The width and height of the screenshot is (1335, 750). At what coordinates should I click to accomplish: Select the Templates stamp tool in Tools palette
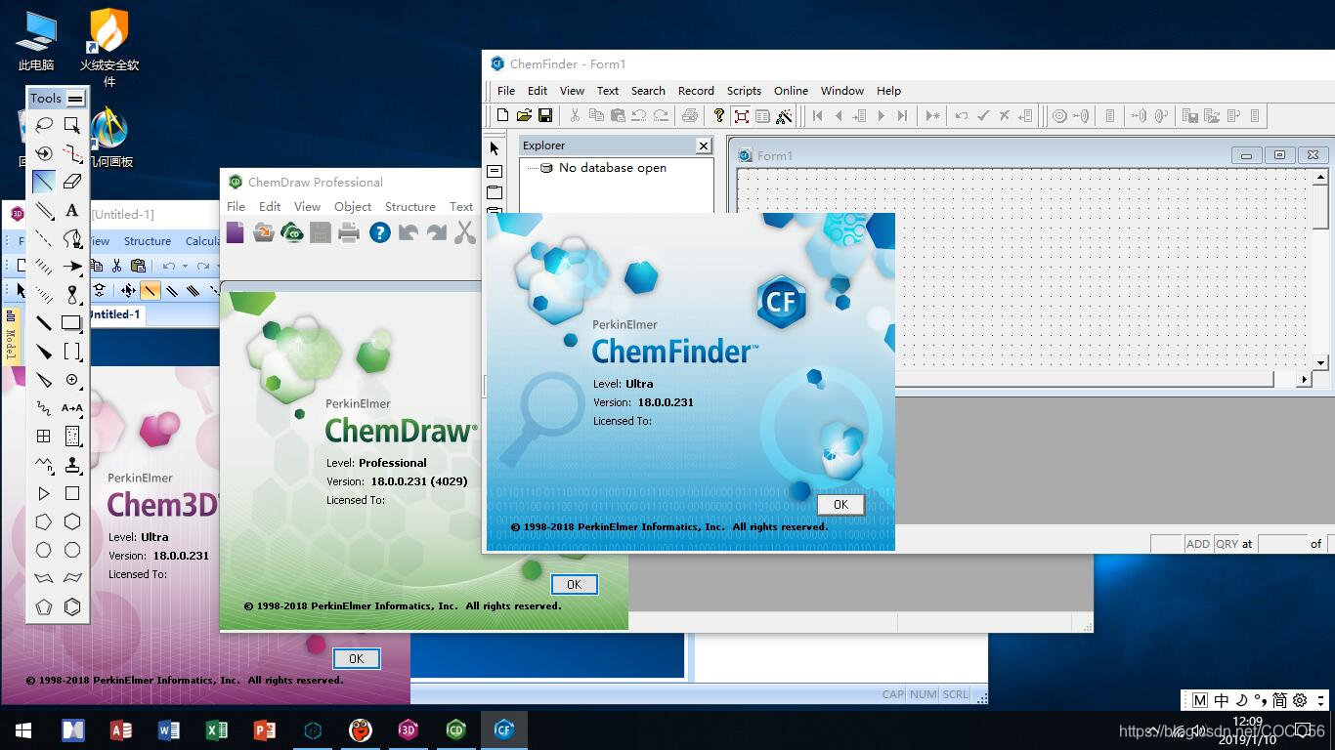[x=72, y=465]
